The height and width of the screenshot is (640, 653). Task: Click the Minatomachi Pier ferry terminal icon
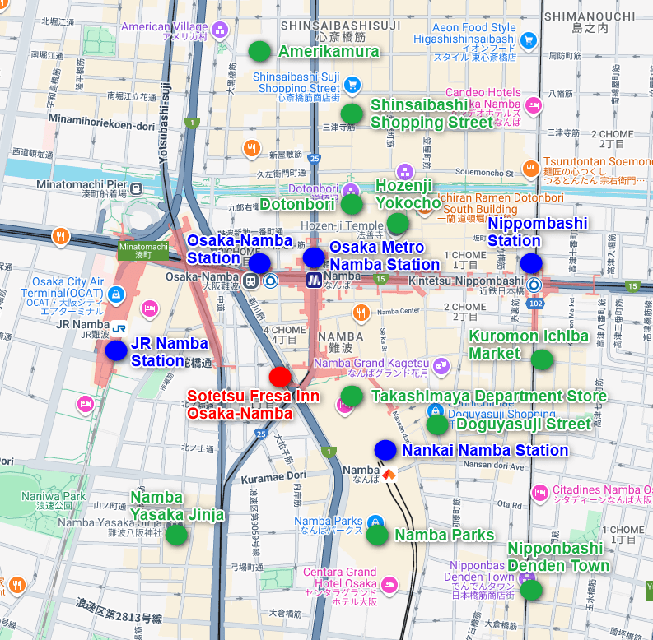136,189
